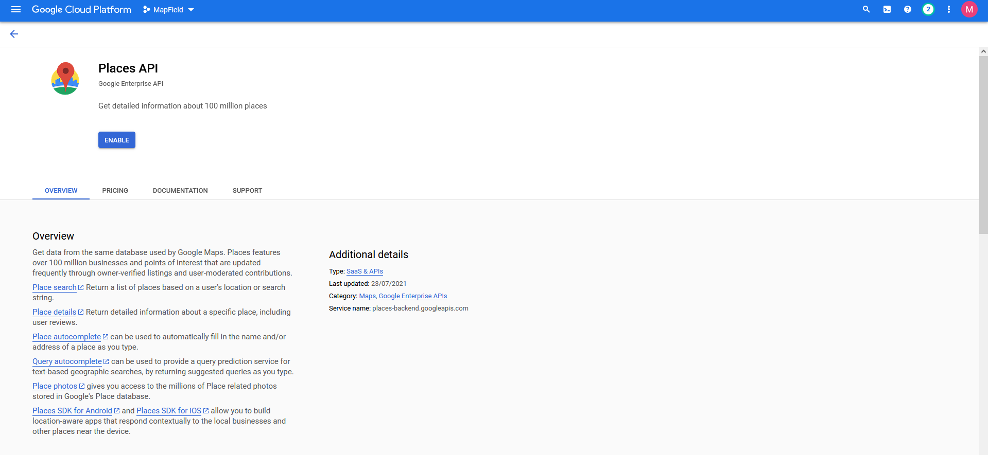Click the Google Enterprise API subtitle
The height and width of the screenshot is (455, 988).
[x=131, y=84]
